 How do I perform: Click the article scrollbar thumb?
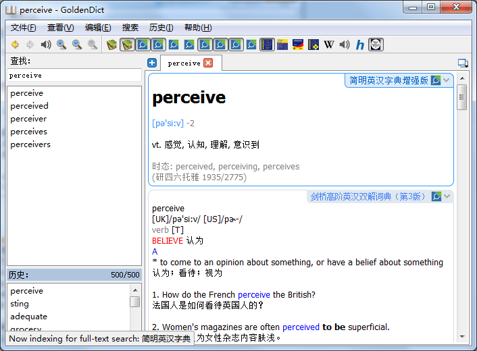[x=462, y=97]
